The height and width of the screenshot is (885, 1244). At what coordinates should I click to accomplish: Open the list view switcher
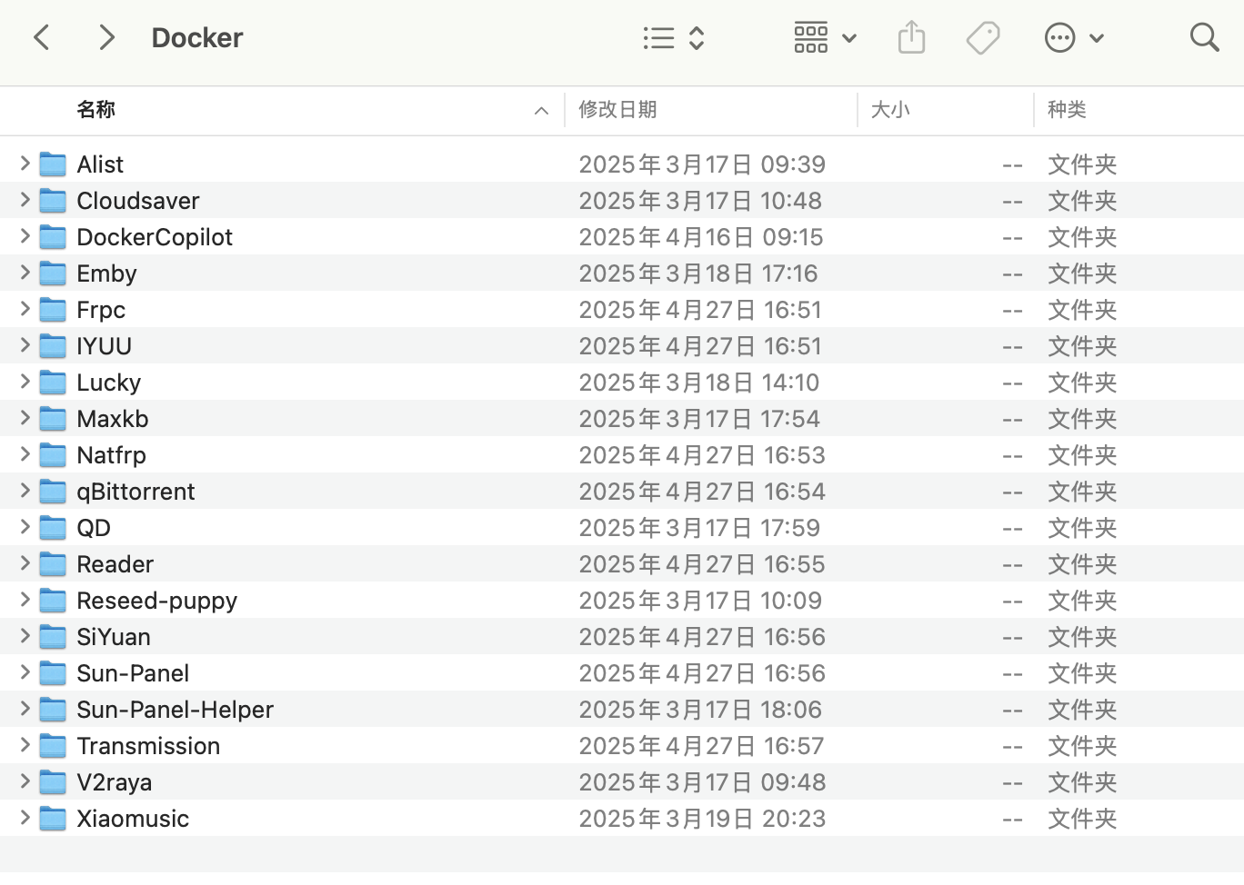(674, 38)
